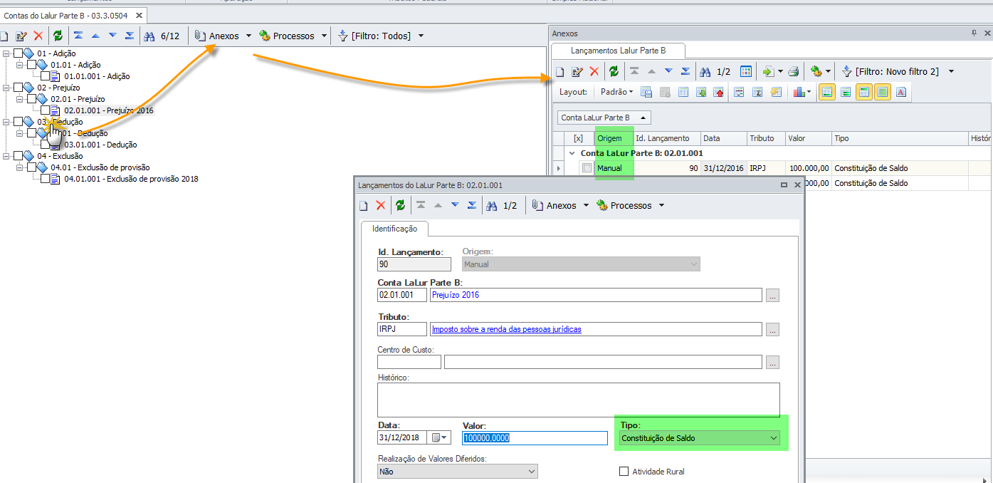
Task: Open lookup button for Centro de Custo
Action: click(x=772, y=363)
